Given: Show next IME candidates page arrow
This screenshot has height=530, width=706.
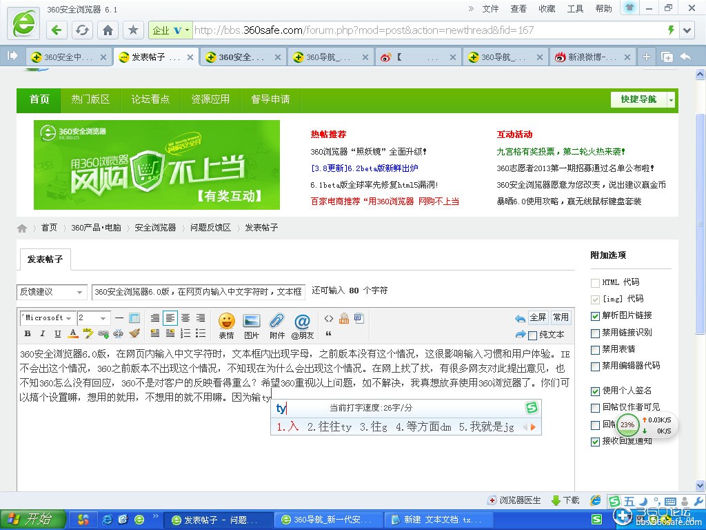Looking at the screenshot, I should (533, 426).
